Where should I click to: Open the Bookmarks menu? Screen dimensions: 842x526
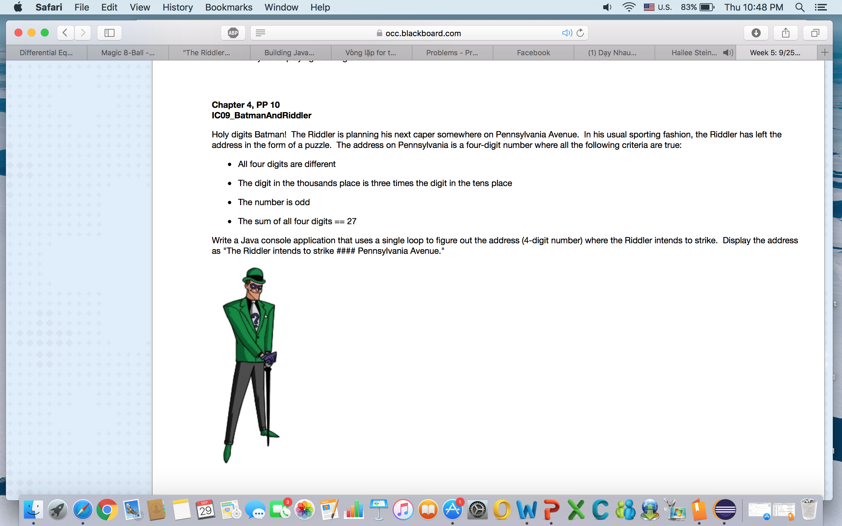[x=229, y=7]
